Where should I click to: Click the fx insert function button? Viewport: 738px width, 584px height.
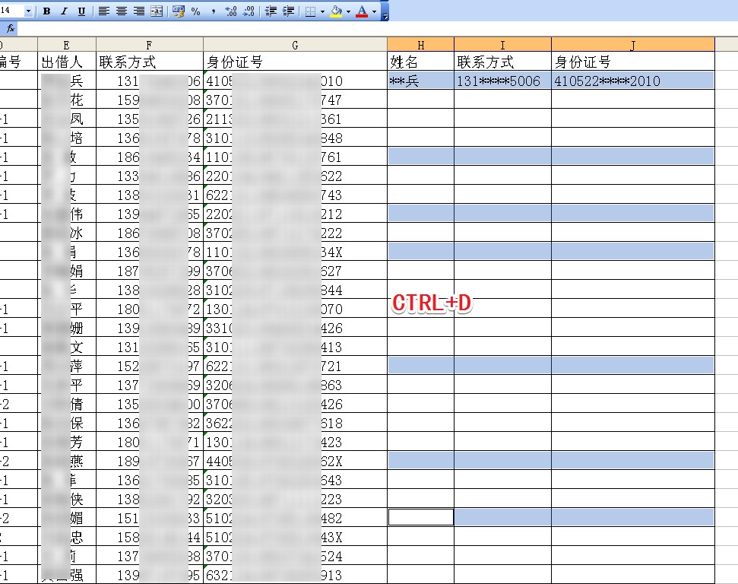click(11, 29)
